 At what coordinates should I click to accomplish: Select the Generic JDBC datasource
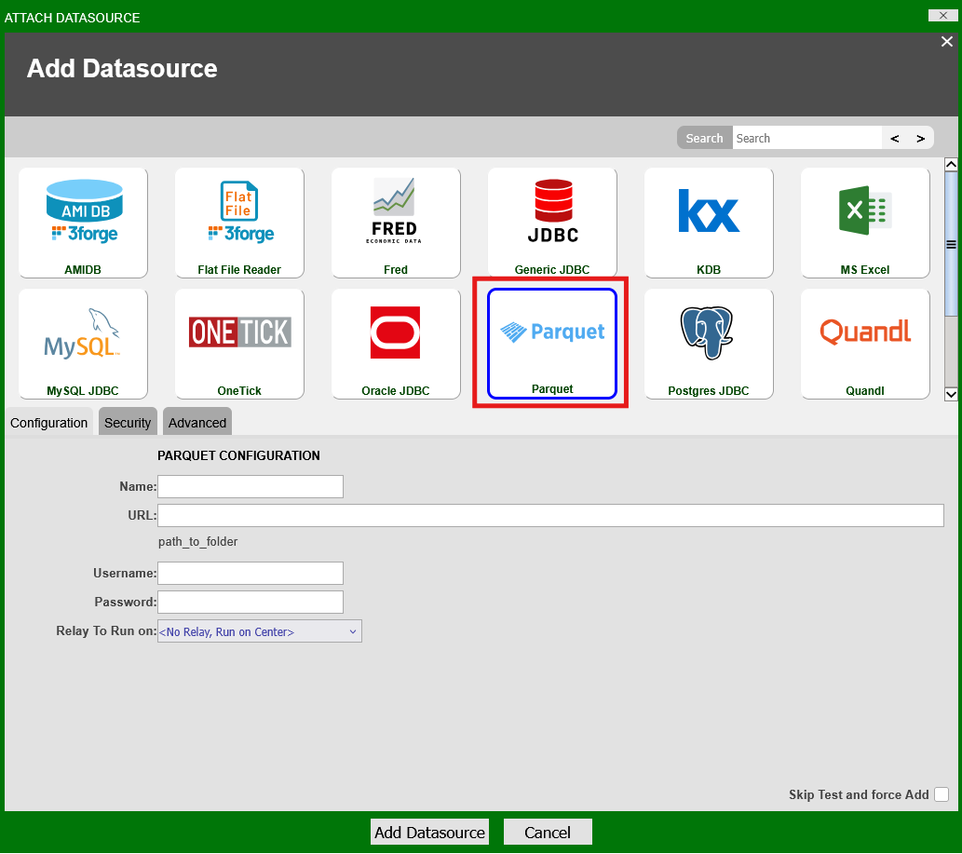552,223
